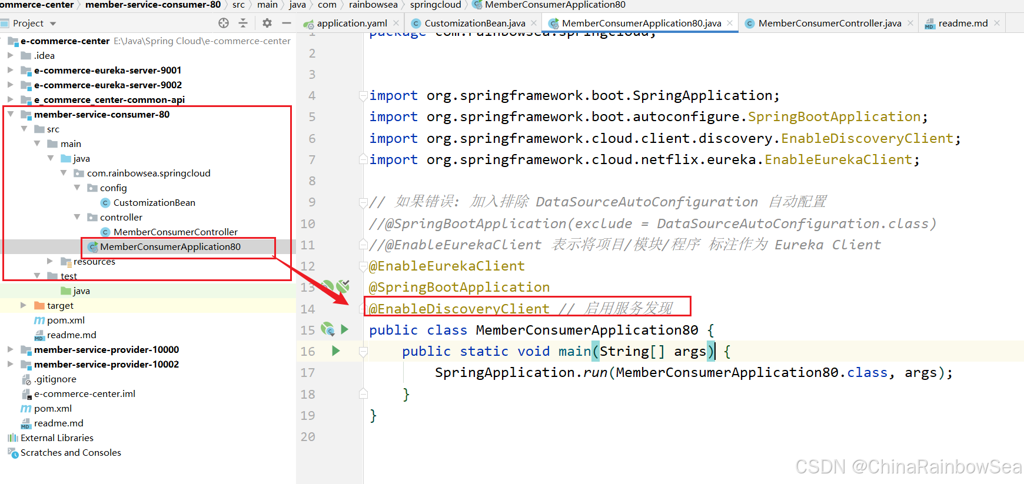The height and width of the screenshot is (484, 1024).
Task: Click the src breadcrumb segment
Action: (238, 5)
